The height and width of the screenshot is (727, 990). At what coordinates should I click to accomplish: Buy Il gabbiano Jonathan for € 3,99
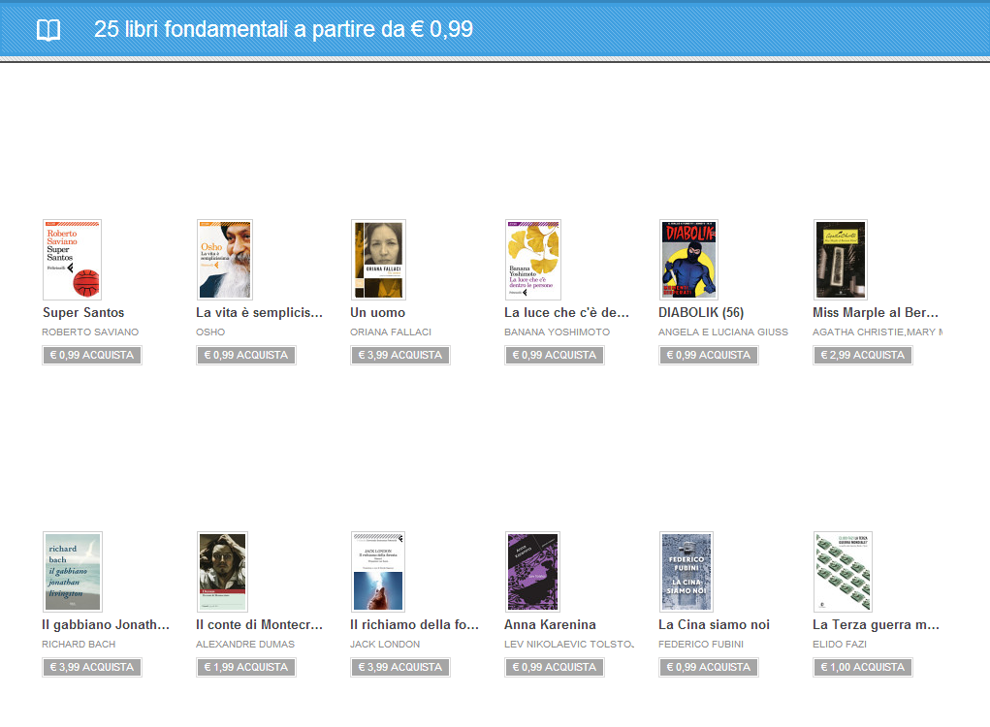tap(92, 668)
